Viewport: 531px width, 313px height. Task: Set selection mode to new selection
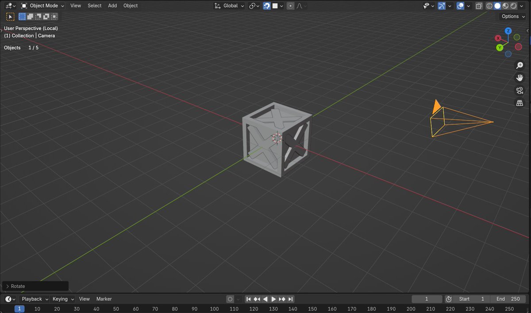click(22, 17)
